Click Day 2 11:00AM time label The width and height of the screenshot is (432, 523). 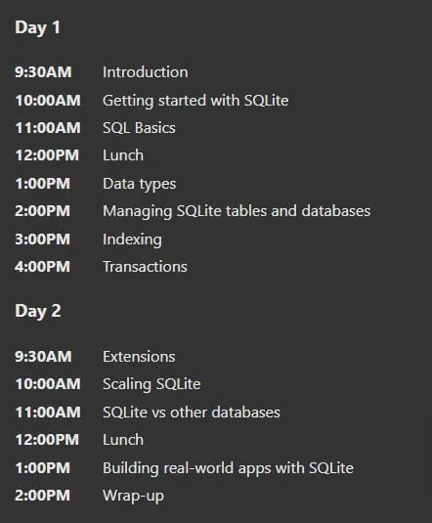(x=48, y=413)
